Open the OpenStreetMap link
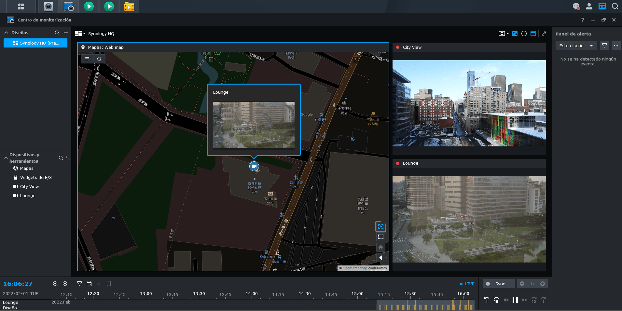 [355, 268]
